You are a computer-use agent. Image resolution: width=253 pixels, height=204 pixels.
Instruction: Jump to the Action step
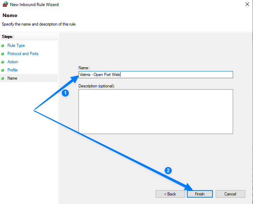point(13,62)
